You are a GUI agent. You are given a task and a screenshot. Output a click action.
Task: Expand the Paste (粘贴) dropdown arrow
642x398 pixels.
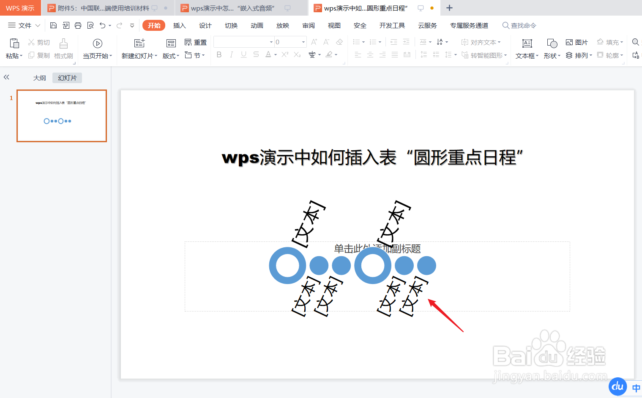coord(21,56)
